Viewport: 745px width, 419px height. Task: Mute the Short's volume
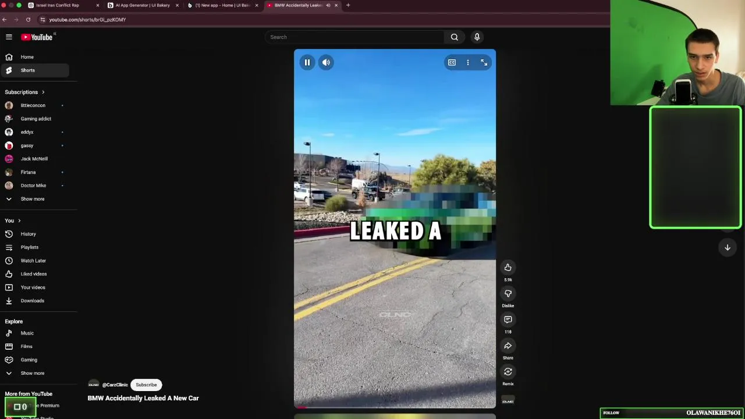click(326, 62)
